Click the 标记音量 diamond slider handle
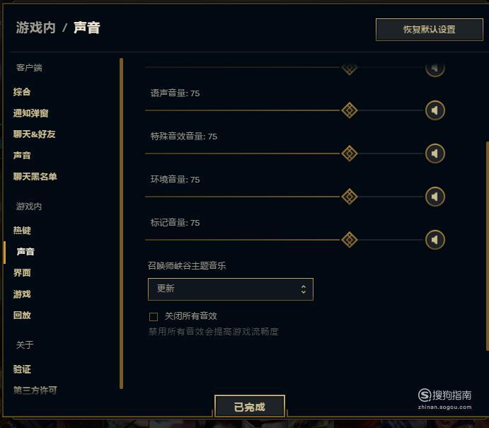Image resolution: width=489 pixels, height=428 pixels. (350, 240)
